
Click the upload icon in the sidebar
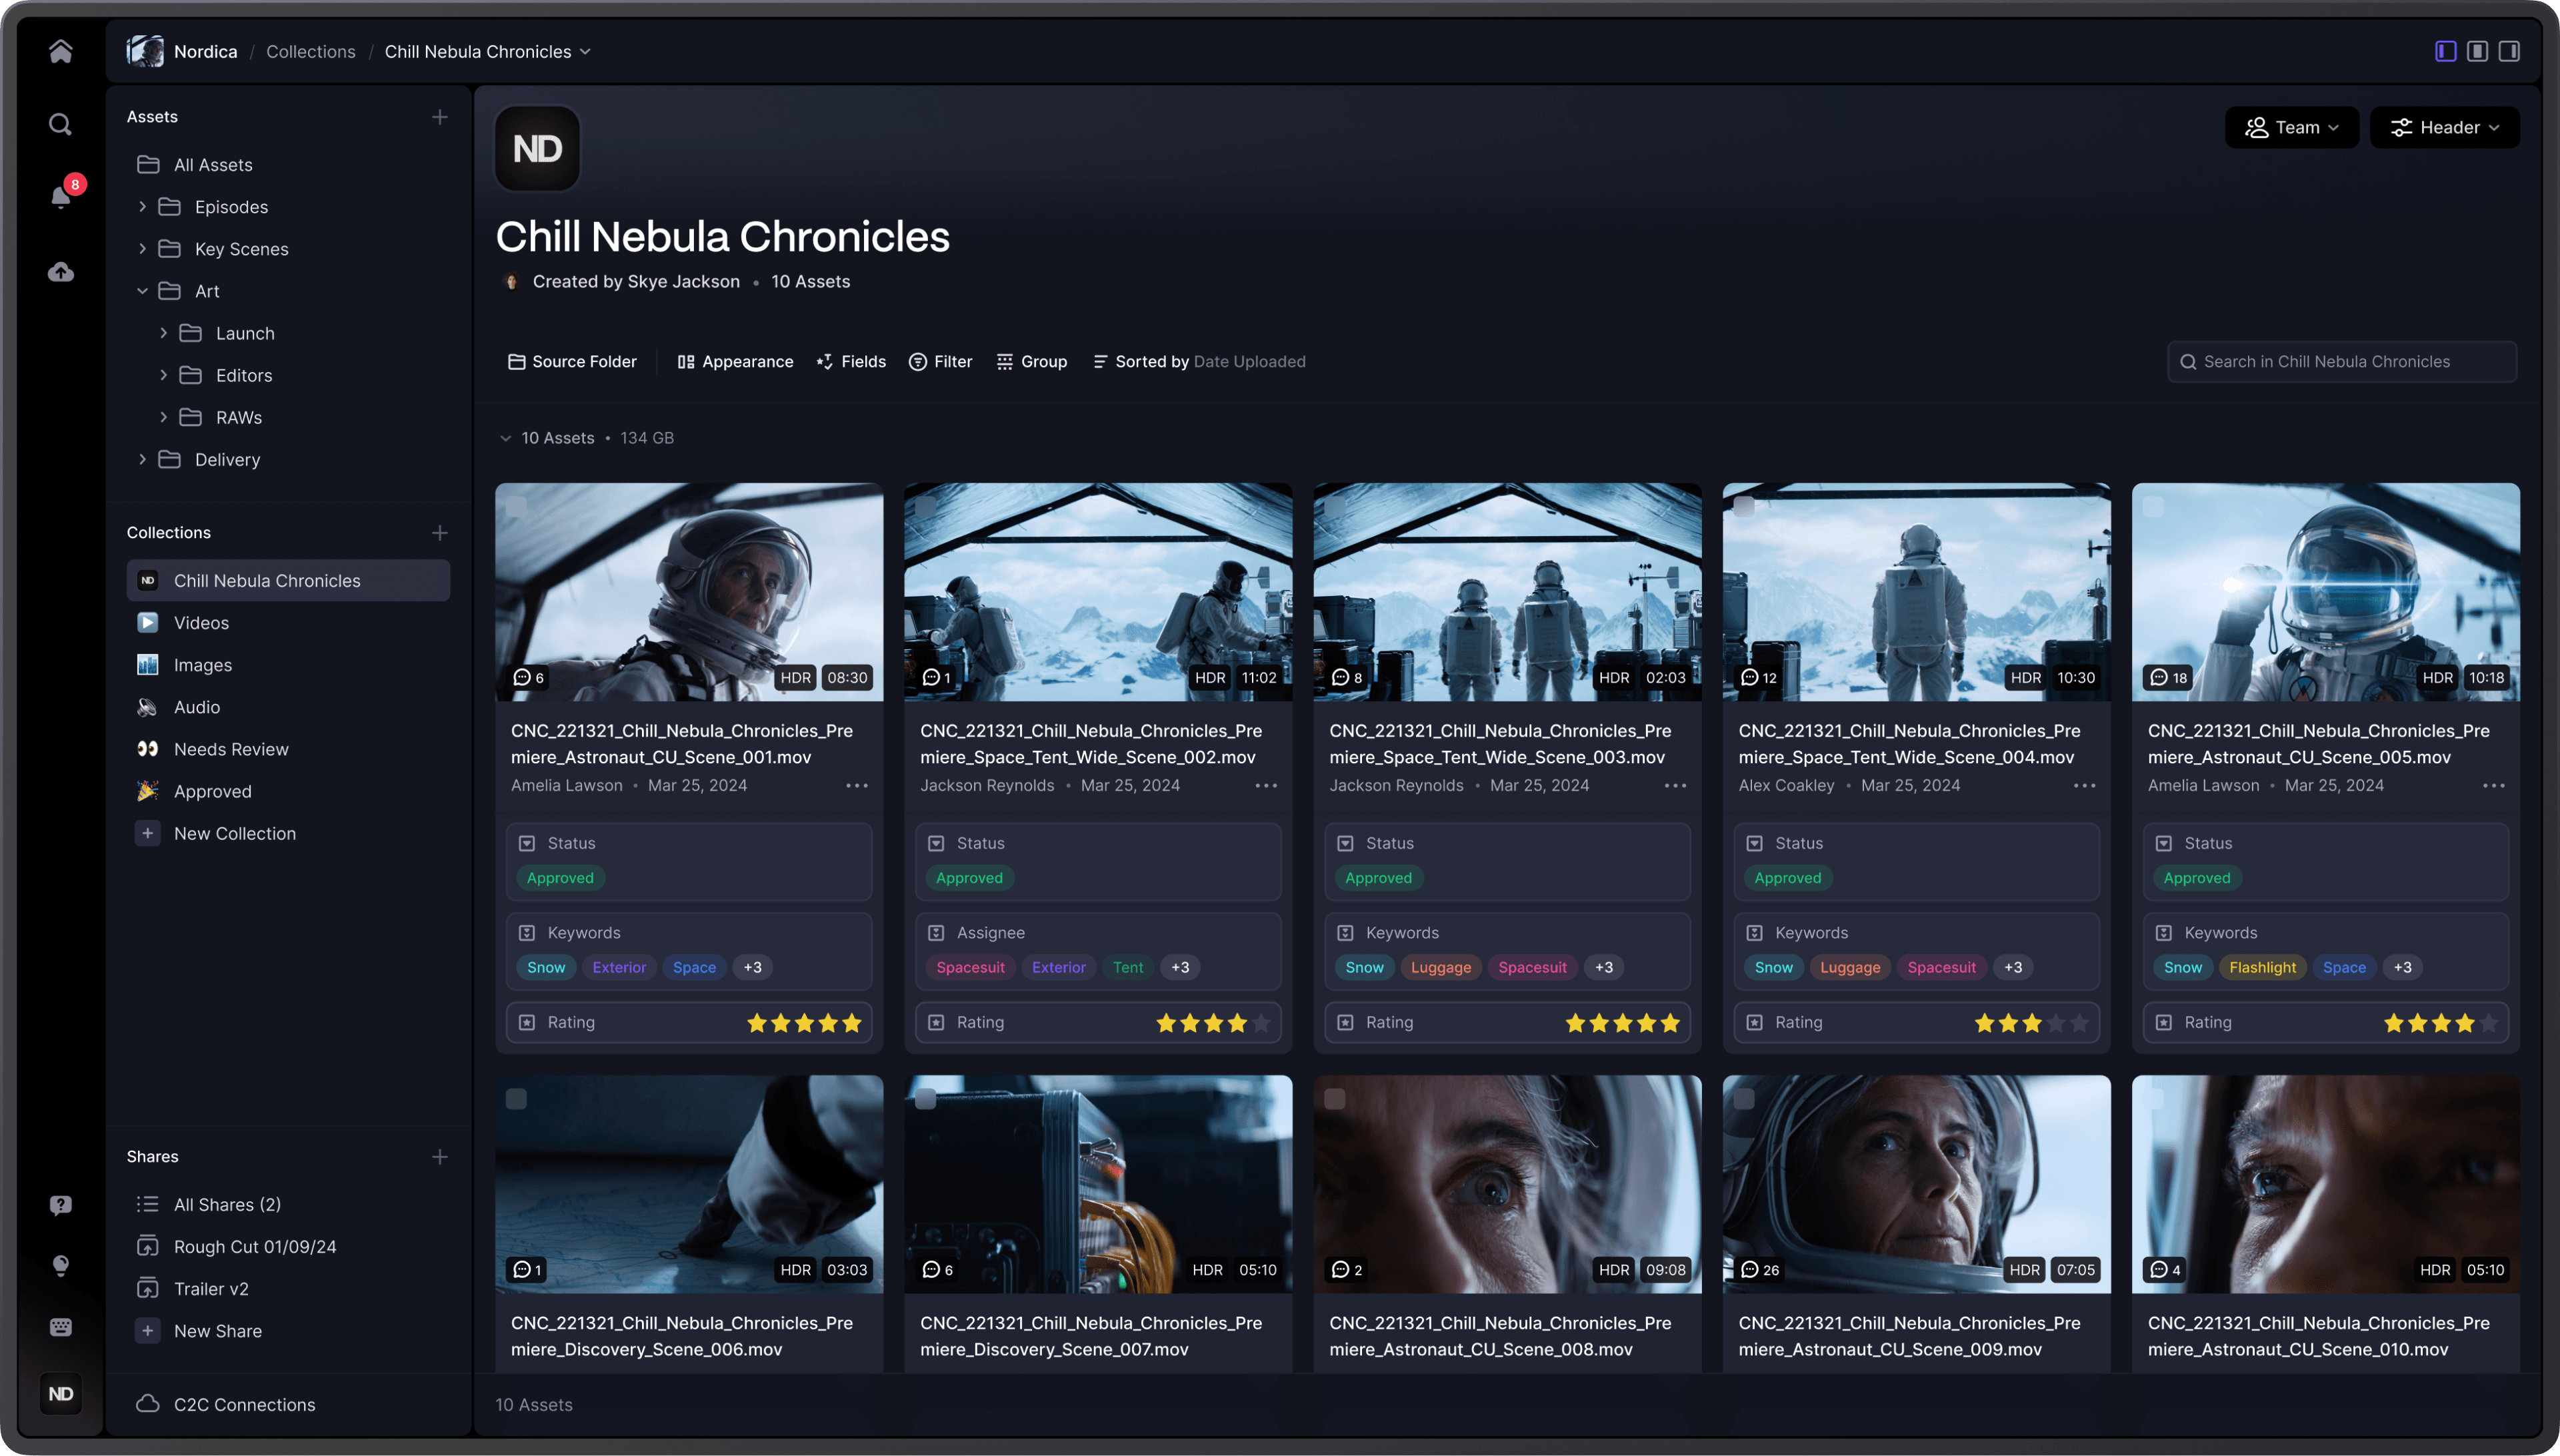click(x=60, y=272)
